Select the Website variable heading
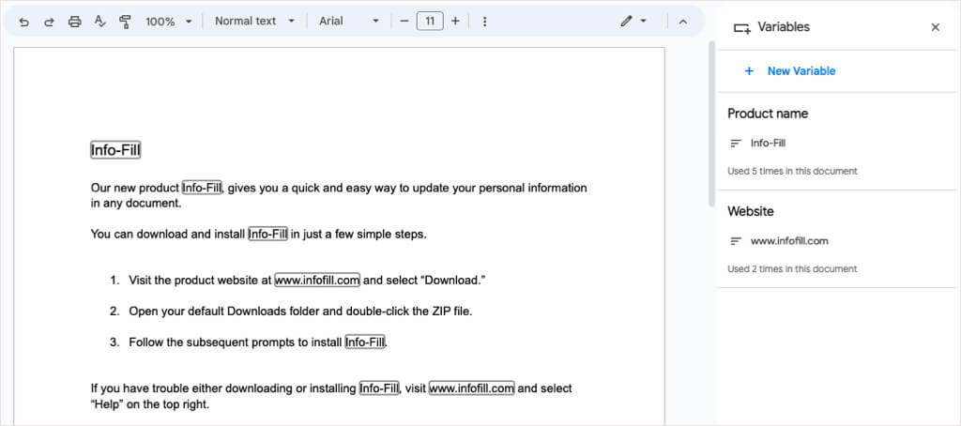Image resolution: width=961 pixels, height=426 pixels. pos(751,211)
